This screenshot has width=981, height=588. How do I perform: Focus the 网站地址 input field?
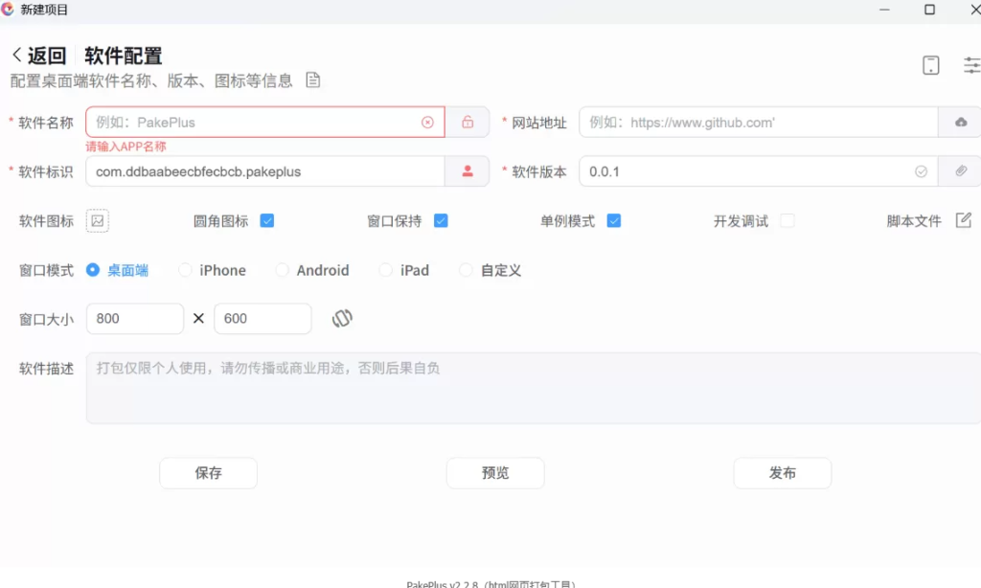point(759,122)
